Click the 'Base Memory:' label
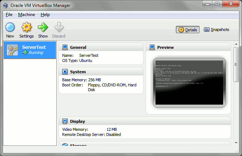This screenshot has width=242, height=156. click(x=74, y=80)
